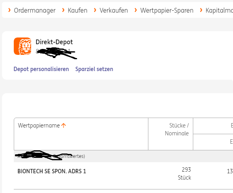This screenshot has width=233, height=193.
Task: Click the grey Gesamtwertes group row
Action: [123, 156]
